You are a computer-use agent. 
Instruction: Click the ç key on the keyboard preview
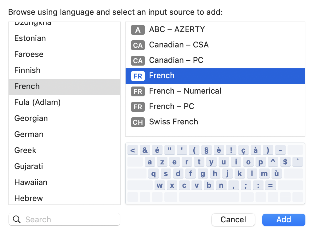coord(244,150)
